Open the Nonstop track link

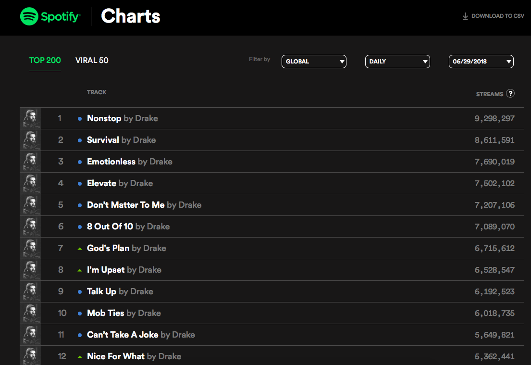coord(104,118)
